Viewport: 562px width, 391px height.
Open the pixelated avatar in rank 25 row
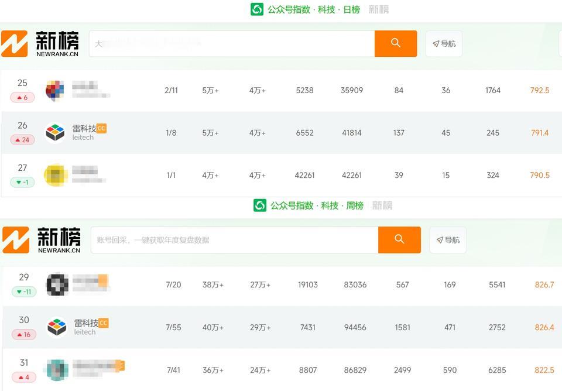(x=55, y=90)
